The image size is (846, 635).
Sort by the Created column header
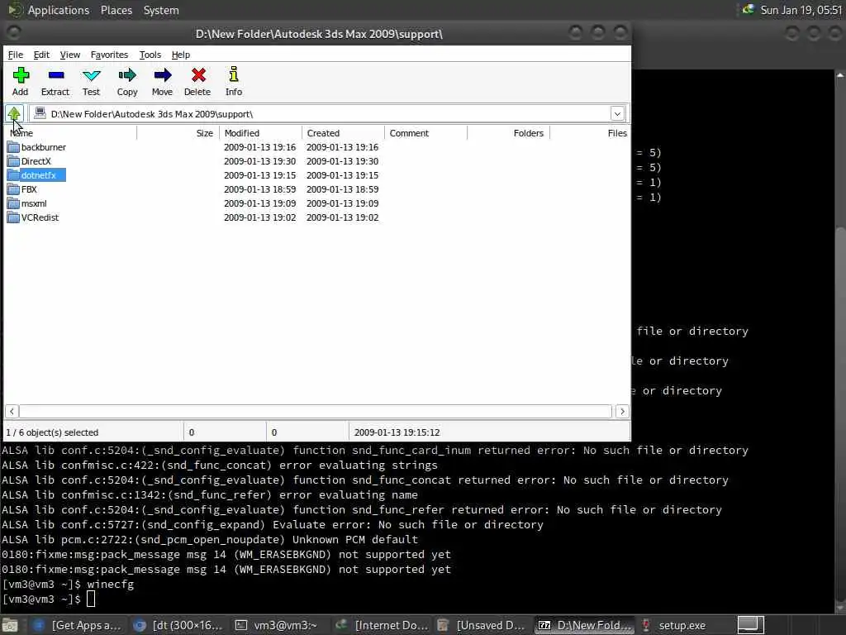(x=344, y=133)
